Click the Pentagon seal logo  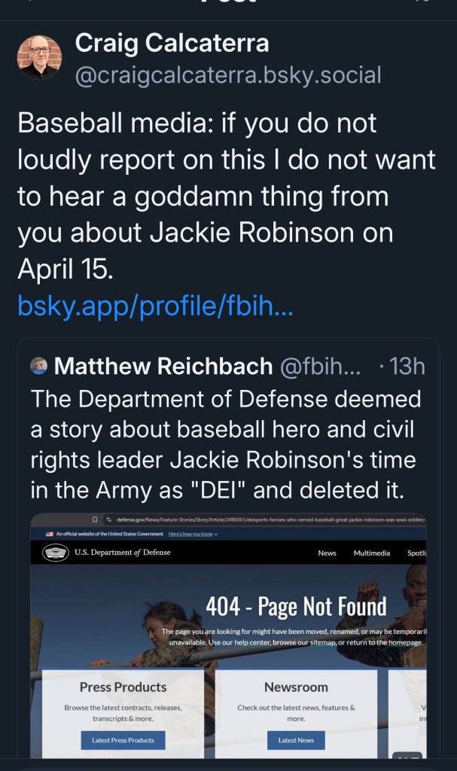[55, 553]
